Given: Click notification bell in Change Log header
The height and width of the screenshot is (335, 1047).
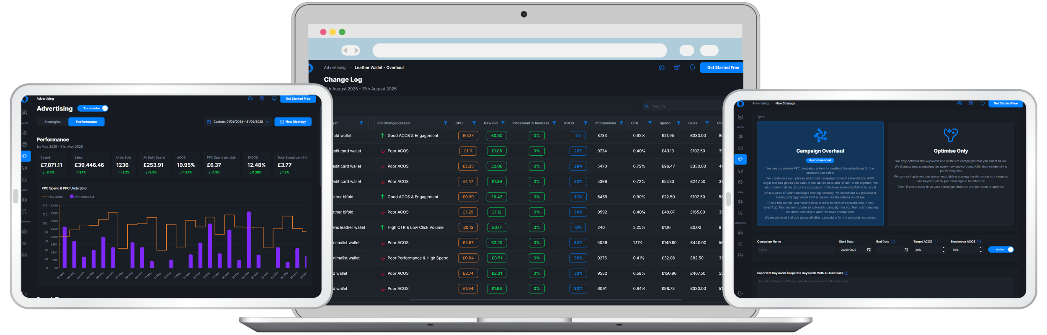Looking at the screenshot, I should (x=692, y=67).
